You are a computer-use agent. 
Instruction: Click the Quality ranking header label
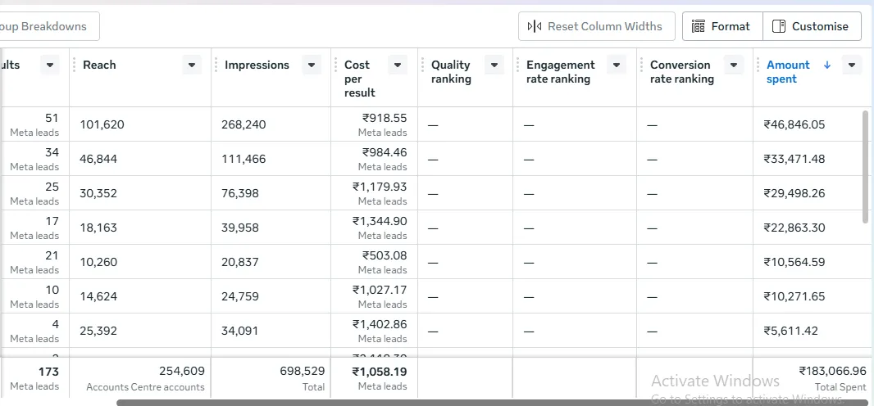pyautogui.click(x=451, y=72)
